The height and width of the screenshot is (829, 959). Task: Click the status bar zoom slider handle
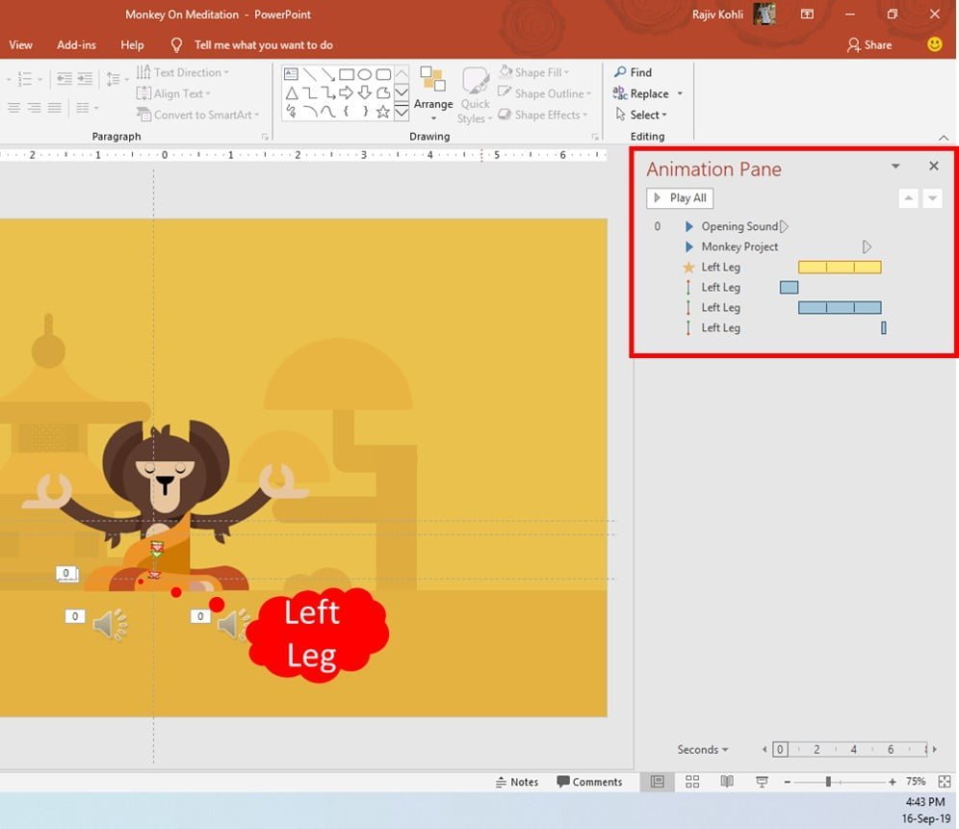pos(828,781)
